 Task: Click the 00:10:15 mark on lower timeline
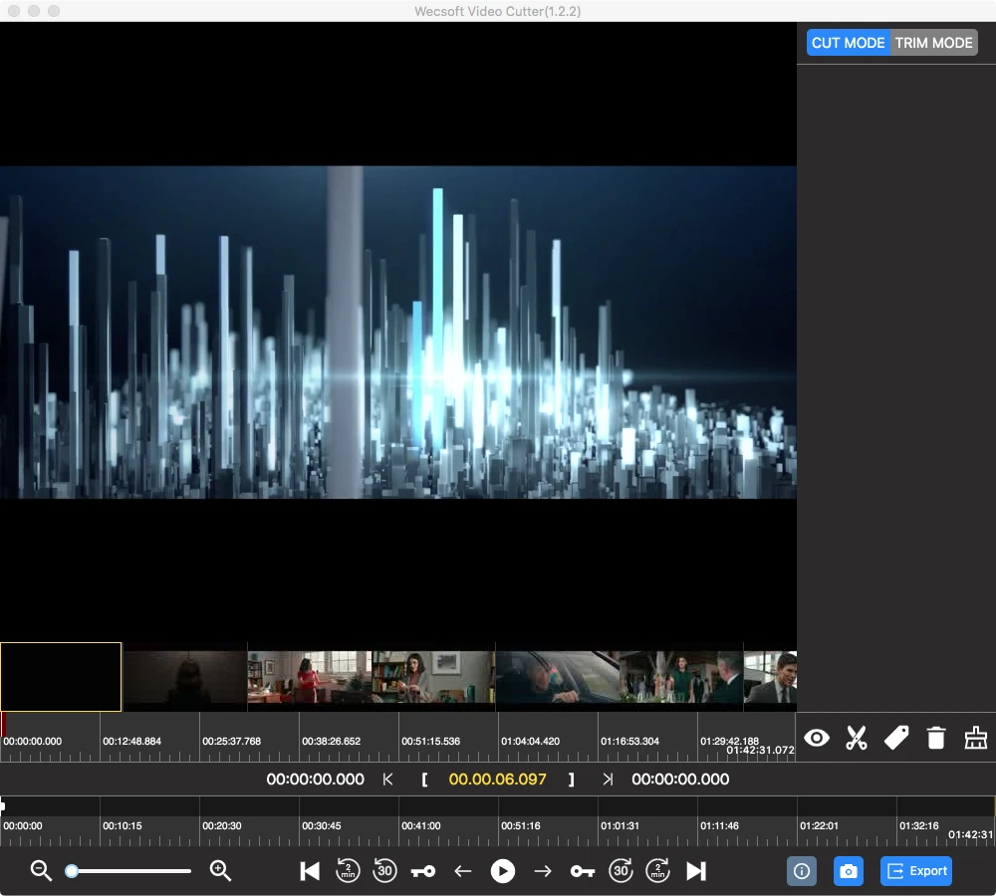(123, 825)
